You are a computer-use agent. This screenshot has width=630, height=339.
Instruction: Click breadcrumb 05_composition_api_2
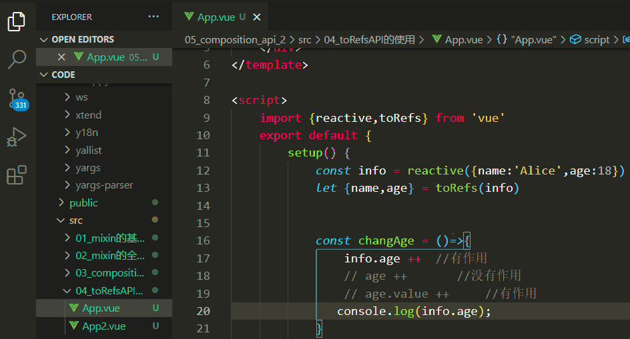click(x=235, y=40)
